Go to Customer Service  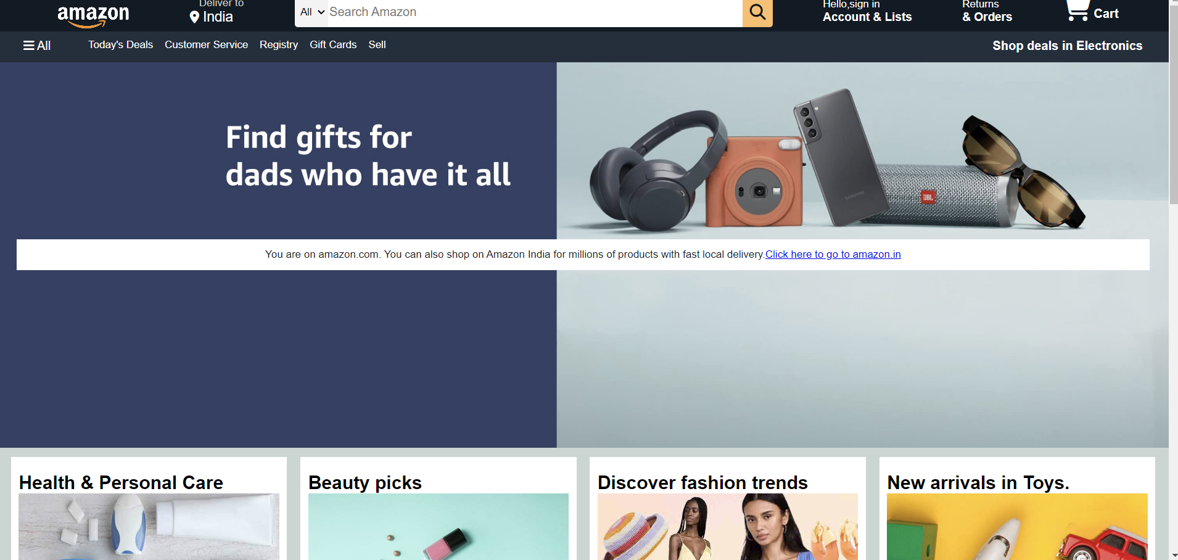tap(206, 45)
